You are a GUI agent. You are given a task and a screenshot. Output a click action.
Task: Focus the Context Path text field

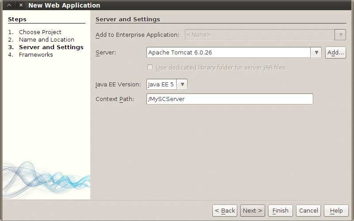pos(229,99)
